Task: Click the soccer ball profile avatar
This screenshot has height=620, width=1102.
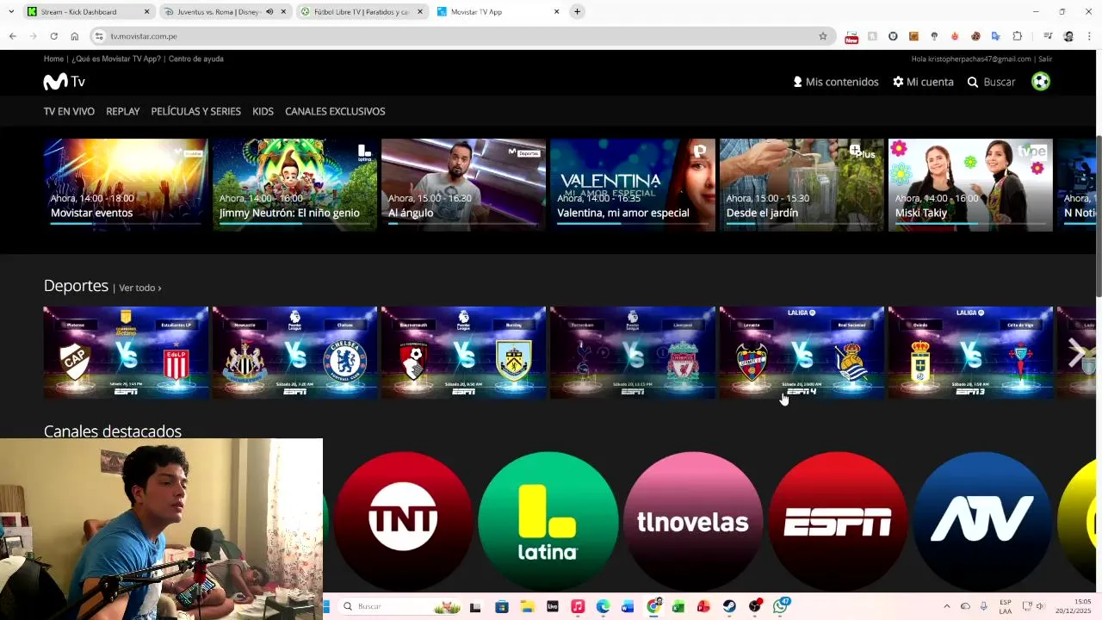Action: click(x=1041, y=82)
